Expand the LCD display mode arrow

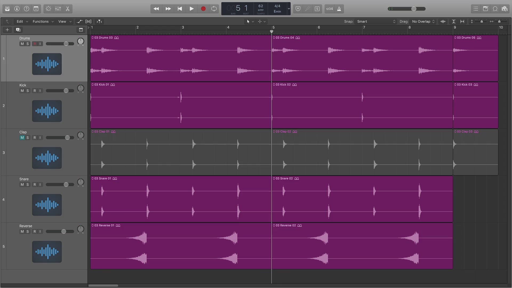tap(289, 9)
